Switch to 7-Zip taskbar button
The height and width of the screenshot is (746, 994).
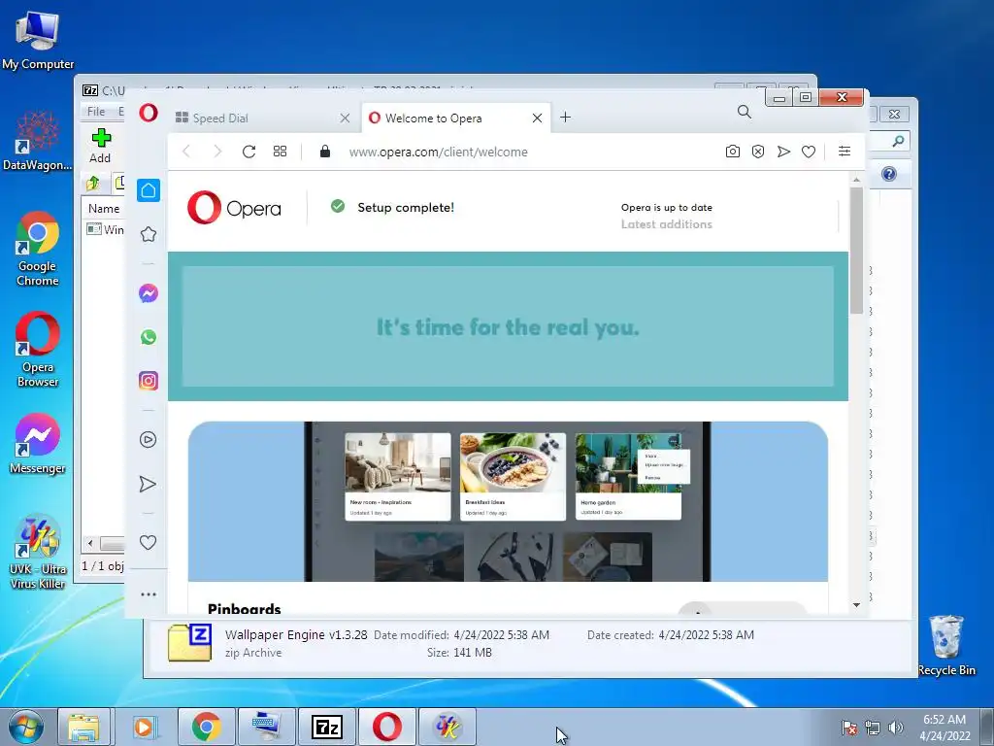pos(327,727)
